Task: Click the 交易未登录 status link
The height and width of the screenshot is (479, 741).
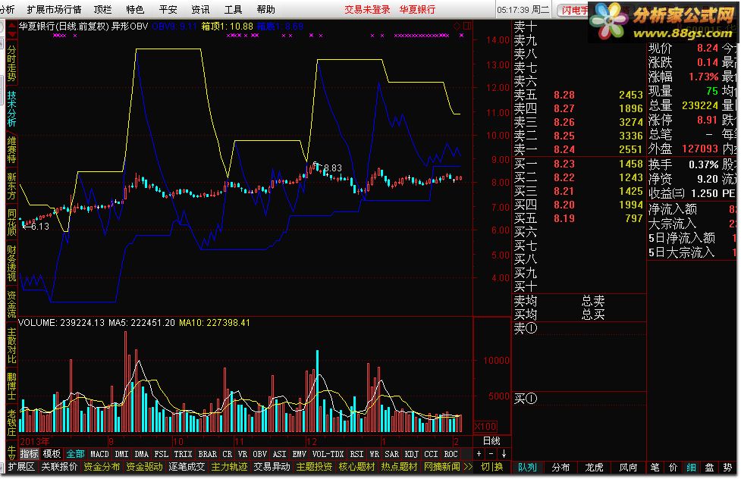Action: click(x=367, y=9)
